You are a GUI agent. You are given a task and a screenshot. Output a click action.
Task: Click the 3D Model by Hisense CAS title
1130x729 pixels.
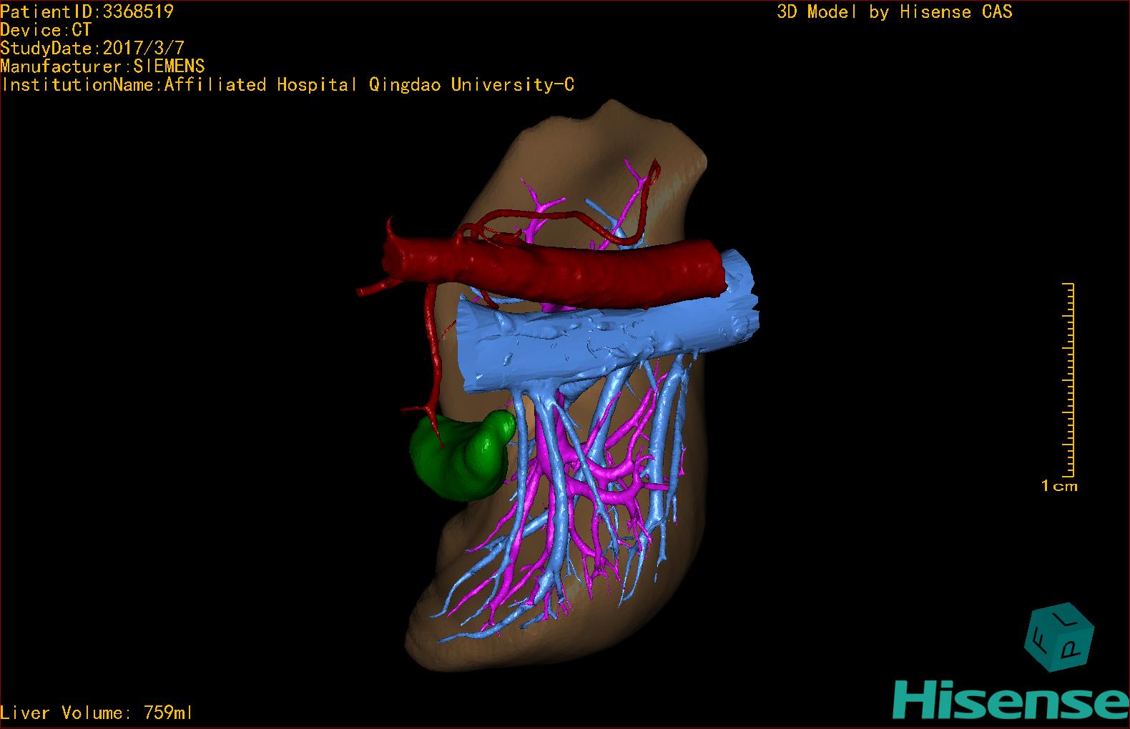coord(894,11)
